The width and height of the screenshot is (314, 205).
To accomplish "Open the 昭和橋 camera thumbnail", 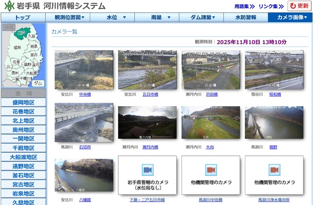I will point(274,70).
